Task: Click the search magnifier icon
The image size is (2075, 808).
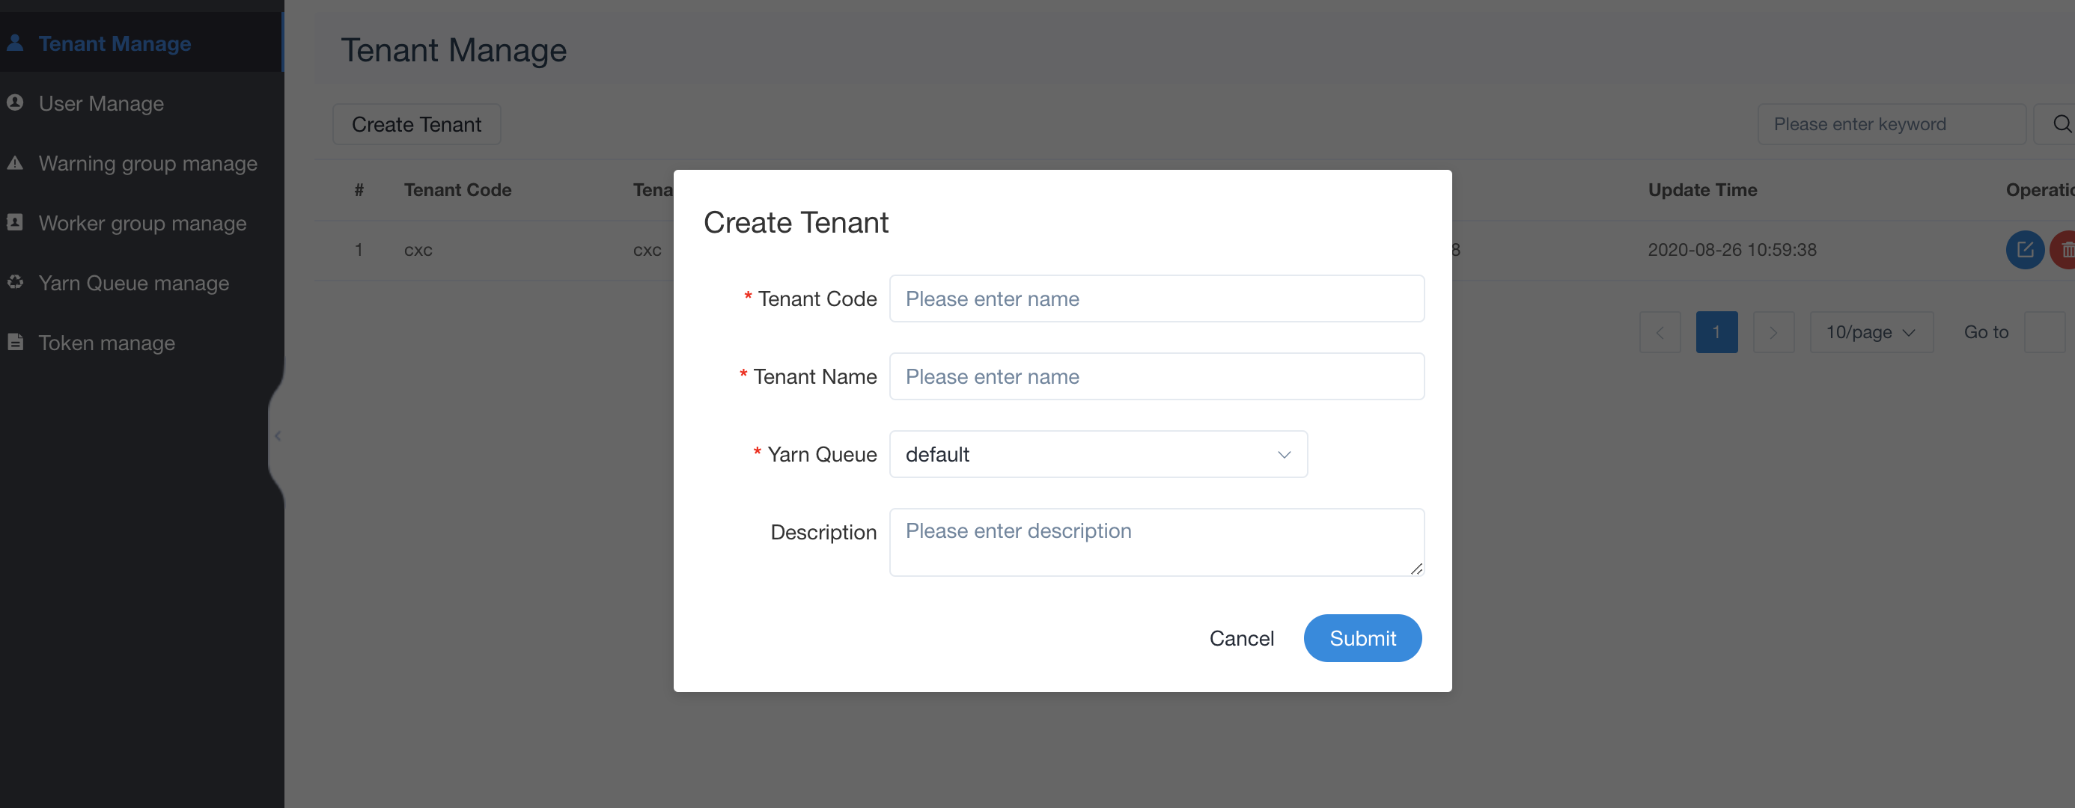Action: coord(2062,124)
